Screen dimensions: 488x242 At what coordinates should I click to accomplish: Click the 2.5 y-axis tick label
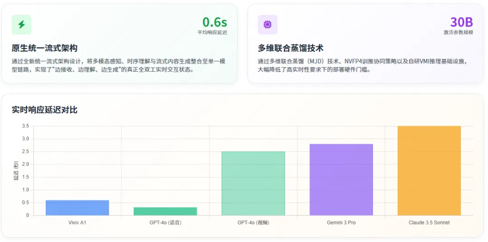(25, 151)
